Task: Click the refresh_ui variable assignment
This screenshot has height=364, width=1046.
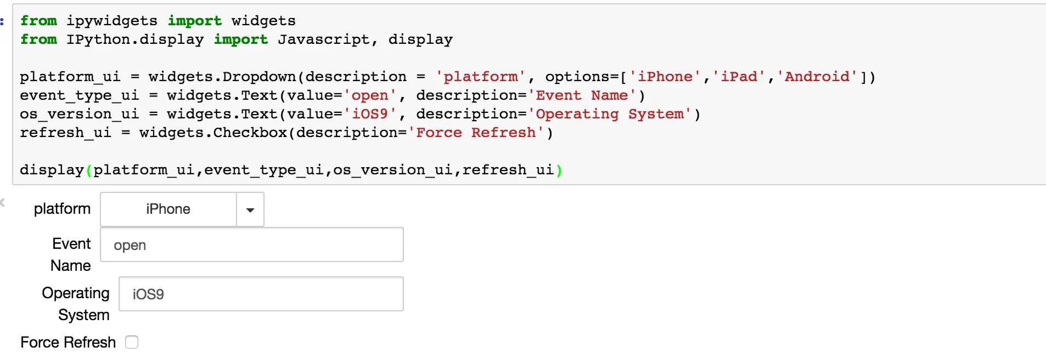Action: pos(65,133)
